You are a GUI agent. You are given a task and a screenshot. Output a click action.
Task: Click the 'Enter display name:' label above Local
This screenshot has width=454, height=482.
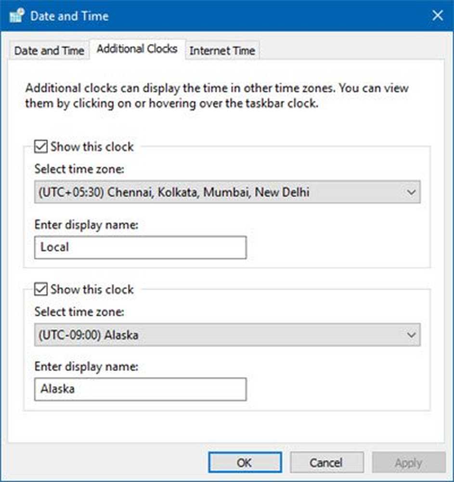coord(86,225)
